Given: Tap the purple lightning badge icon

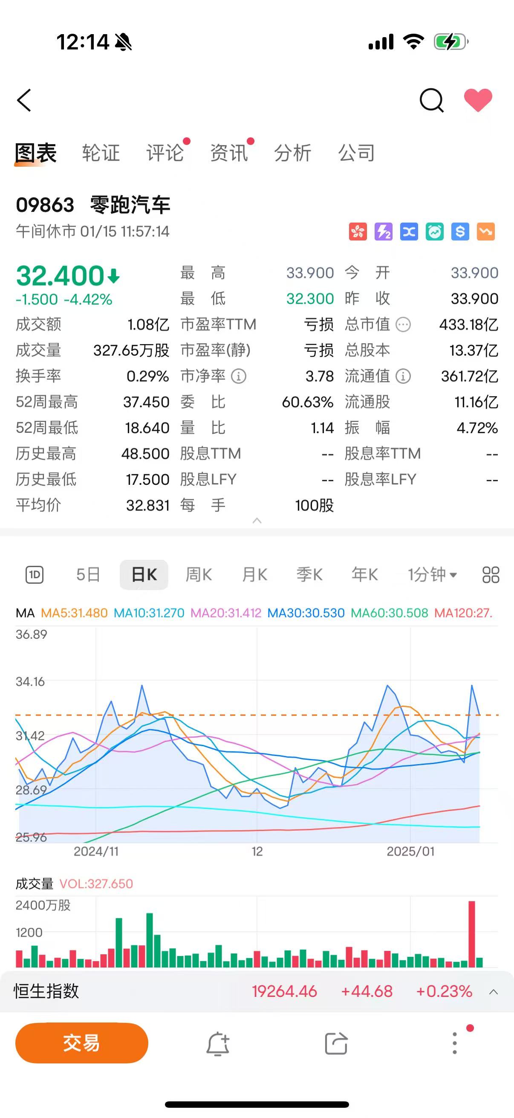Looking at the screenshot, I should point(384,232).
